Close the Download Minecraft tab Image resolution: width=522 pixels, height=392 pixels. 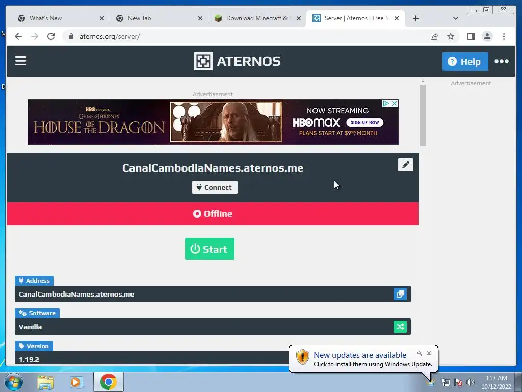pyautogui.click(x=299, y=19)
